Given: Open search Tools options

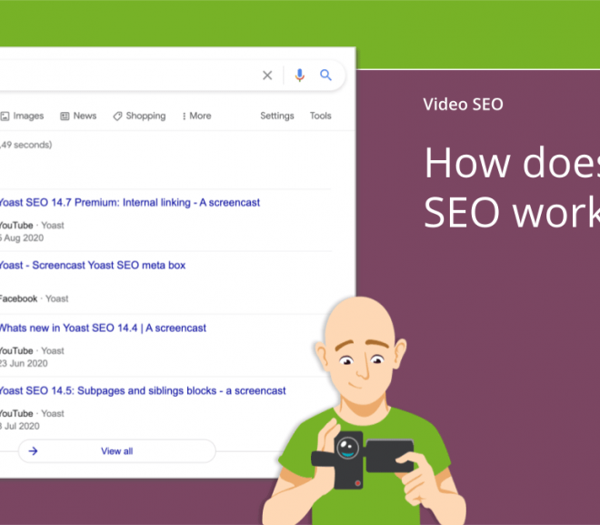Looking at the screenshot, I should coord(320,116).
